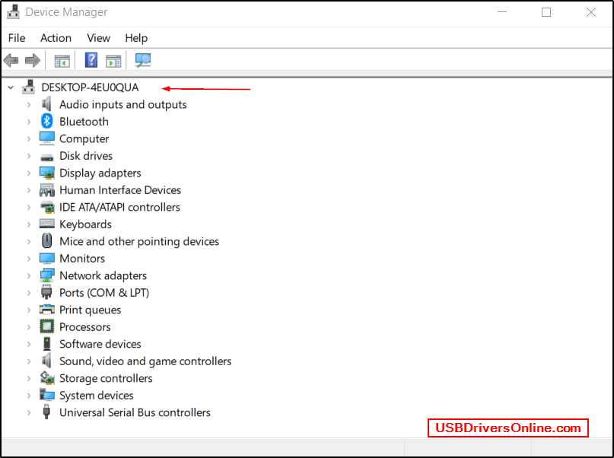
Task: Select the System devices tree item
Action: [x=97, y=396]
